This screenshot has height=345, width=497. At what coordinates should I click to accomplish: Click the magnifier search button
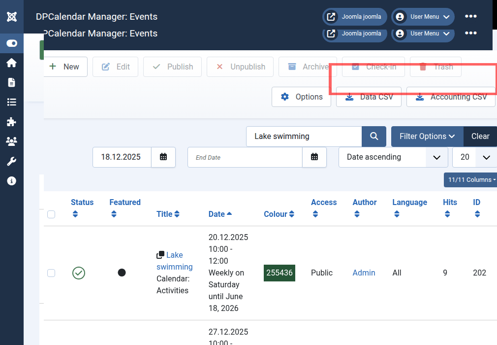pos(374,137)
